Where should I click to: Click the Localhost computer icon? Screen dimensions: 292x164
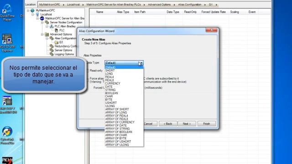pyautogui.click(x=37, y=14)
